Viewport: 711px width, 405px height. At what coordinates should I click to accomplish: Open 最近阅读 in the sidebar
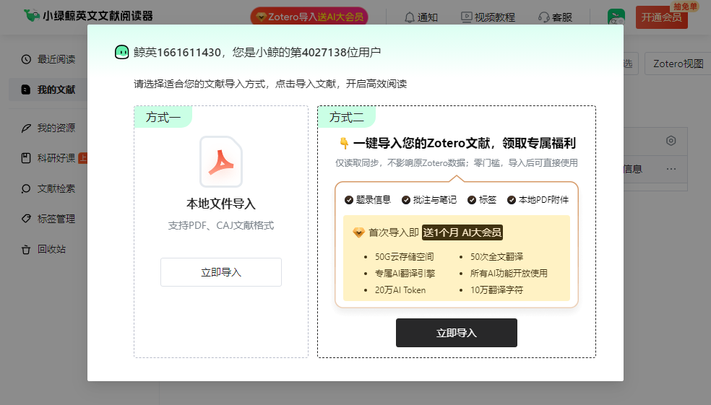coord(48,59)
